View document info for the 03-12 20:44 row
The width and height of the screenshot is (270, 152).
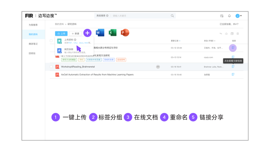point(233,48)
